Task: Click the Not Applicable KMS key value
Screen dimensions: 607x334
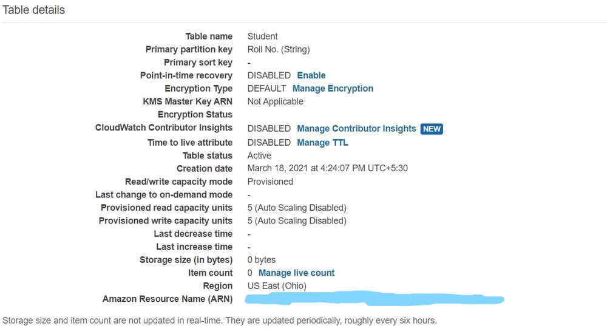Action: pos(275,101)
